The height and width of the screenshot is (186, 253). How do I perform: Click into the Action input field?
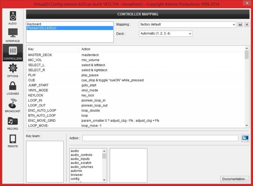tap(160, 138)
